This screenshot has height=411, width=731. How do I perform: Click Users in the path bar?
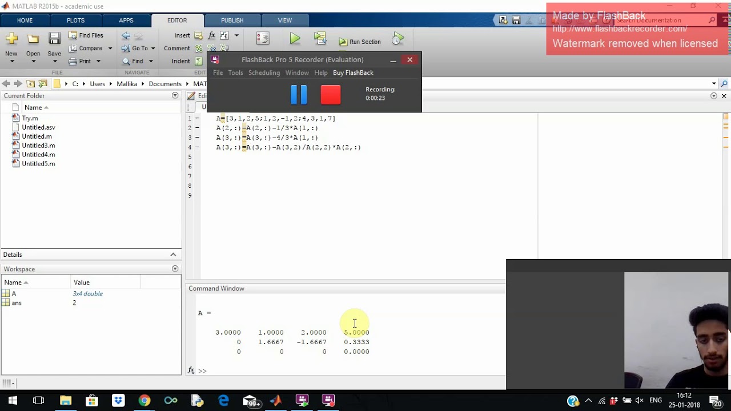[x=98, y=84]
